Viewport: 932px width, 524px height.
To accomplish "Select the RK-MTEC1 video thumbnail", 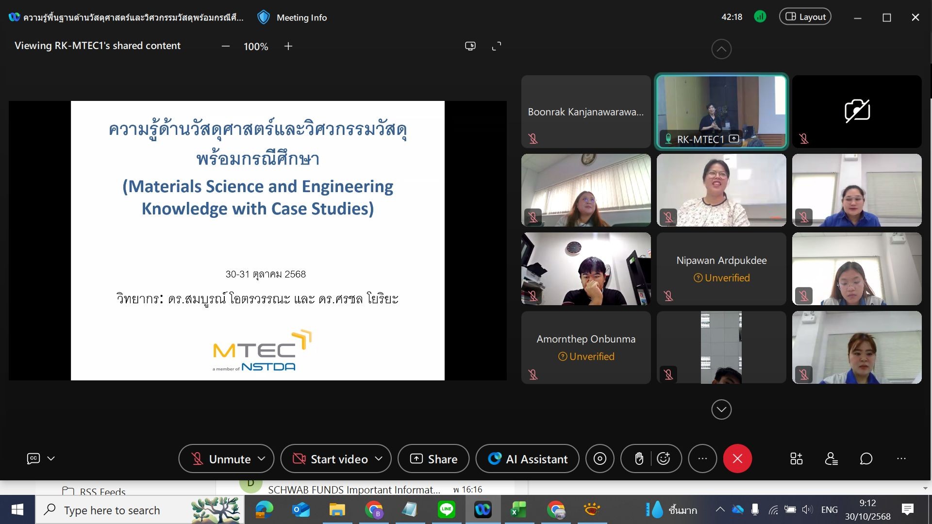I will pyautogui.click(x=721, y=111).
